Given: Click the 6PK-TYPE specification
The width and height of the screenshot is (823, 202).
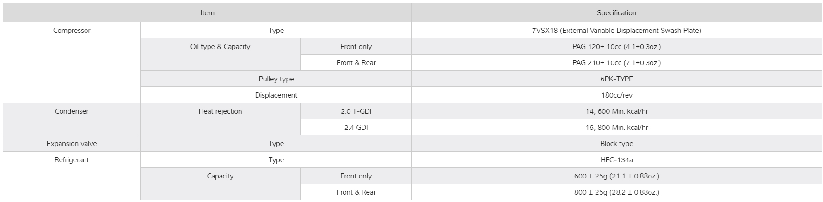Looking at the screenshot, I should point(616,79).
